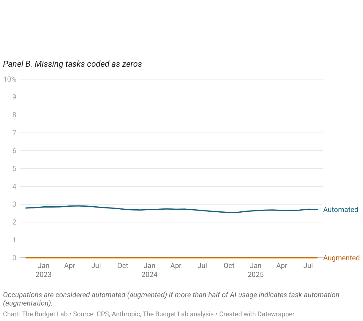363x321 pixels.
Task: Click the Oct tick label before Jan 2025
Action: (229, 266)
